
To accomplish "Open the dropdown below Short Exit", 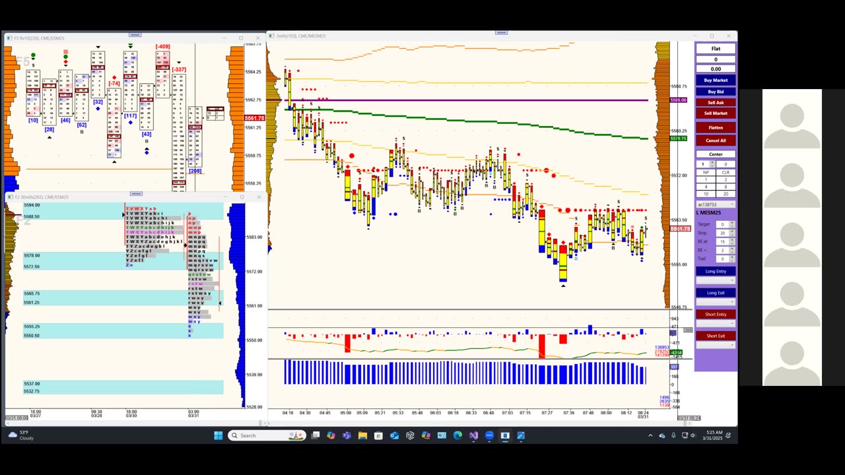I will (716, 345).
